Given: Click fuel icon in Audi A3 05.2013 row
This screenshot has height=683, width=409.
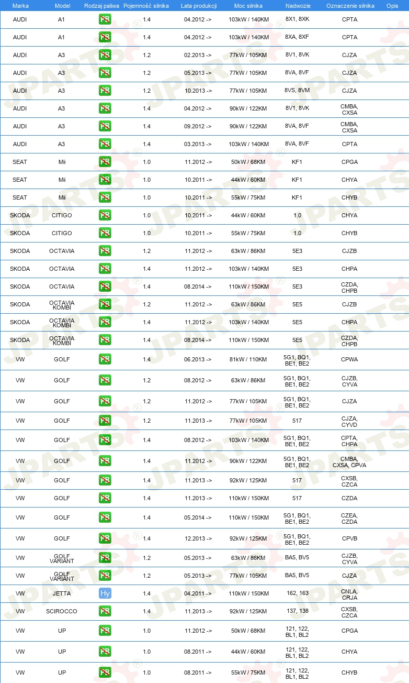Looking at the screenshot, I should (105, 73).
